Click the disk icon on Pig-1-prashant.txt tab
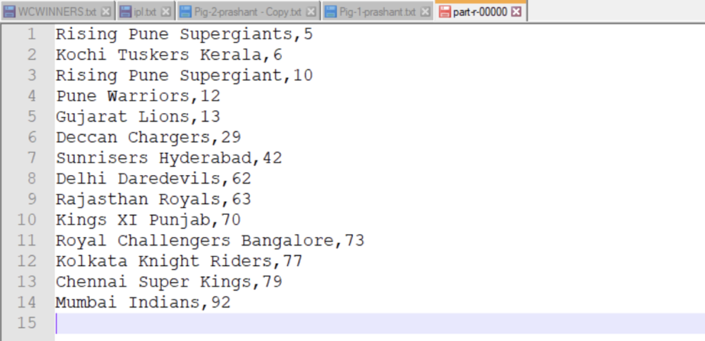705x341 pixels. [x=330, y=12]
